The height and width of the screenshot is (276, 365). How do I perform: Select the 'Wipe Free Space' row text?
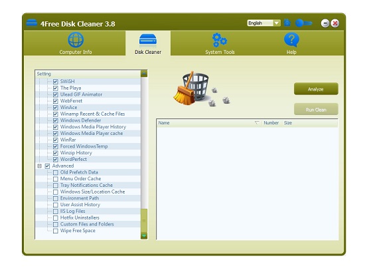(78, 231)
